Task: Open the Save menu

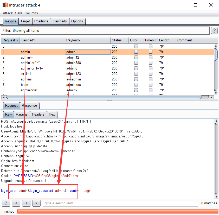Action: tap(19, 13)
